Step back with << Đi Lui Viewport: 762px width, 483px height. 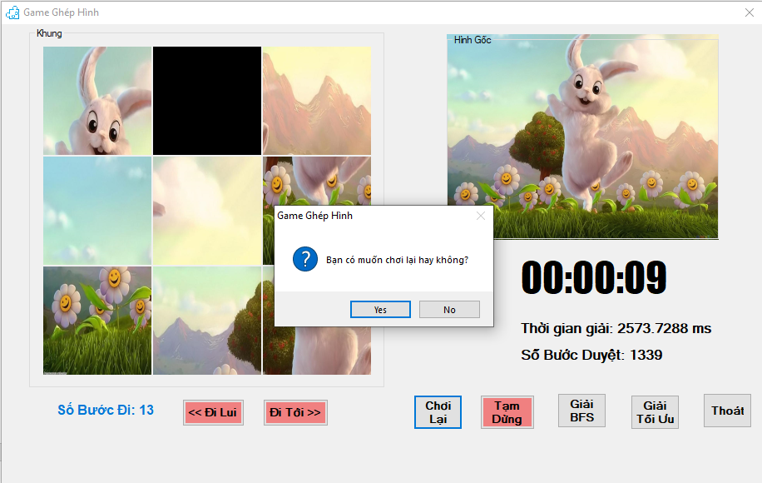click(x=213, y=412)
